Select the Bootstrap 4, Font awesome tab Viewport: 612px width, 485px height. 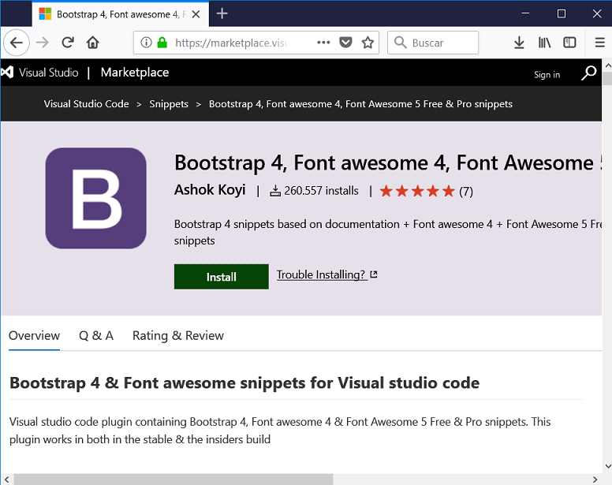coord(120,14)
